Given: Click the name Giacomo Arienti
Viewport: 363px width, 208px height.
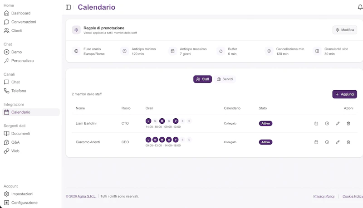Looking at the screenshot, I should coord(88,142).
